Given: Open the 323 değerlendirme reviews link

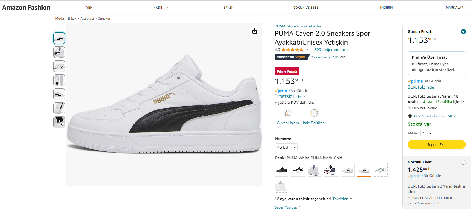Looking at the screenshot, I should point(331,50).
